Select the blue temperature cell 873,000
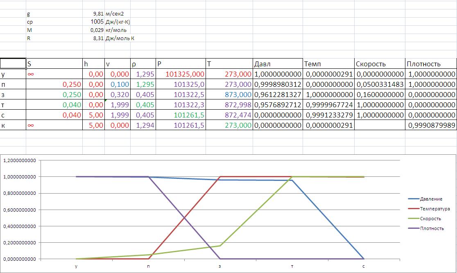 point(229,94)
